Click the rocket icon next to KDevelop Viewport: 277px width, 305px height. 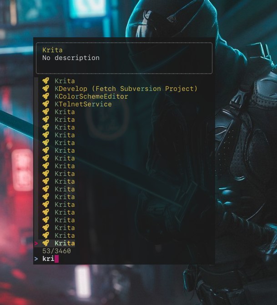(x=46, y=89)
